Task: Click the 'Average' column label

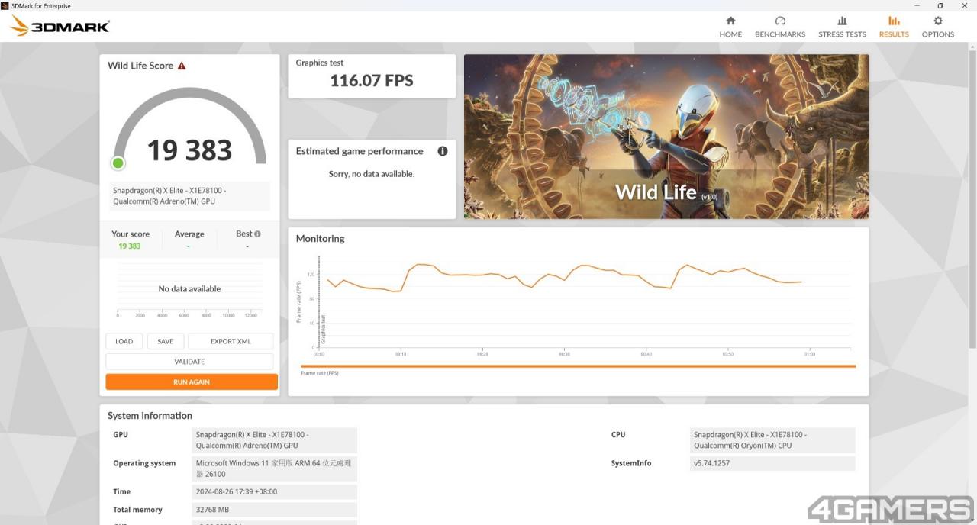Action: pyautogui.click(x=189, y=234)
